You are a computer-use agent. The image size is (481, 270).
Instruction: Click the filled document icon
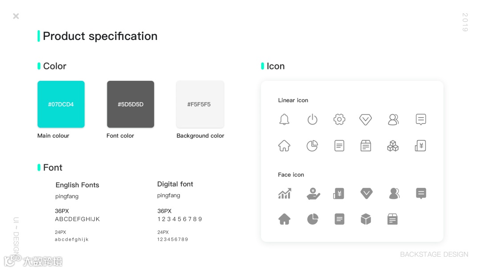click(x=339, y=219)
